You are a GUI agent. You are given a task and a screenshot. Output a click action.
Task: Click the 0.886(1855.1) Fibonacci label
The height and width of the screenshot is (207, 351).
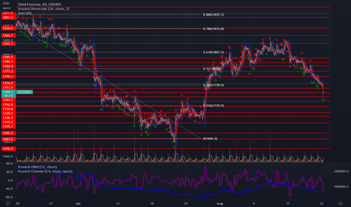point(213,15)
